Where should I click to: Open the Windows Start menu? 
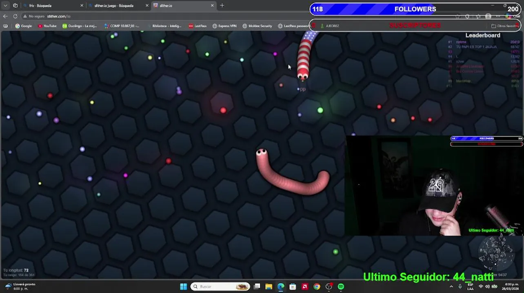click(x=184, y=286)
